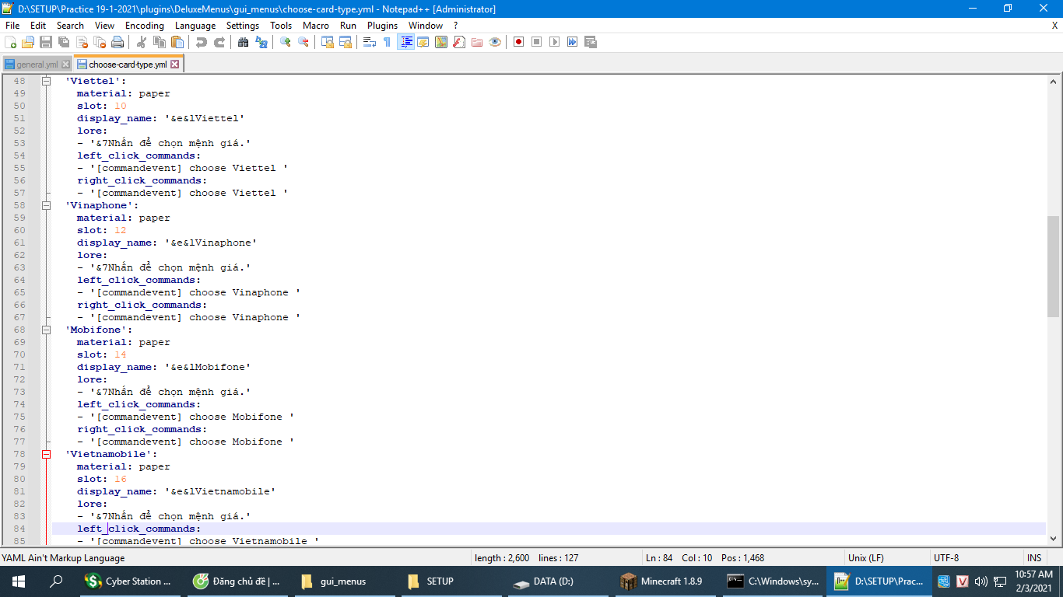Click the Zoom In magnifier icon
1063x597 pixels.
pyautogui.click(x=286, y=42)
